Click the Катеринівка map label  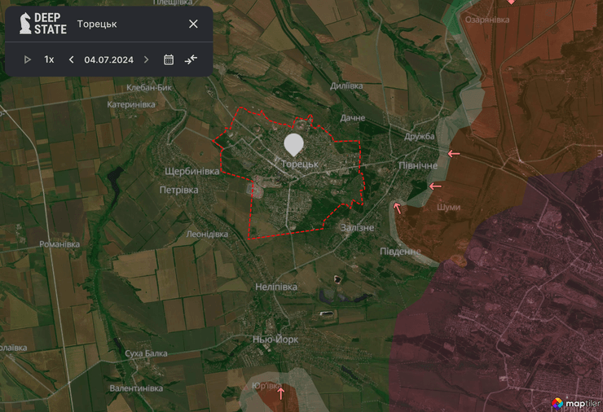point(131,104)
